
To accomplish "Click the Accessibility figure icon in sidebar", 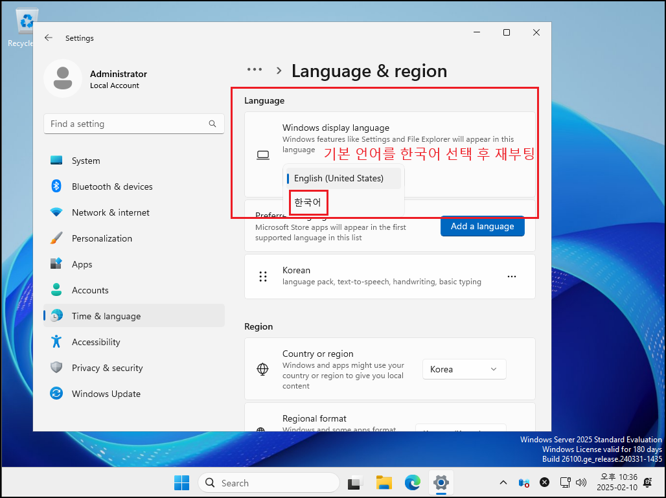I will click(x=56, y=341).
